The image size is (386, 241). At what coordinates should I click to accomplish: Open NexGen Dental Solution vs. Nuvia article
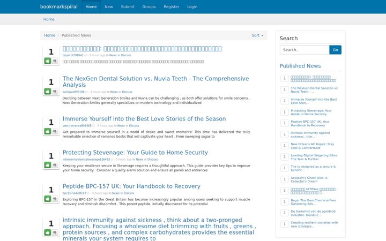(155, 81)
